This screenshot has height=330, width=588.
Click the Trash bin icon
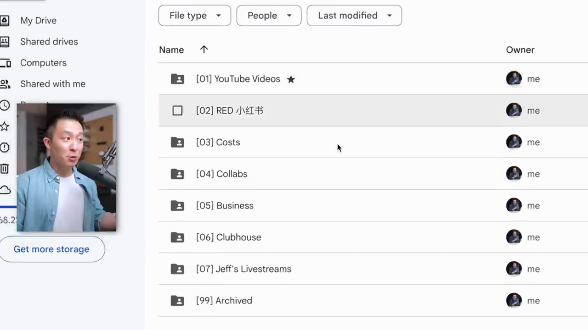point(5,168)
